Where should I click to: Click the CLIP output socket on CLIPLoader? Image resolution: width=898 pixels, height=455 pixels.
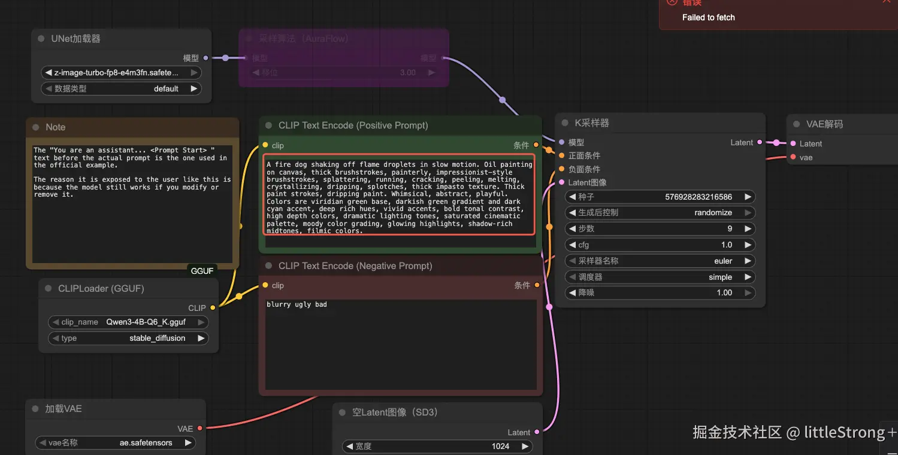pyautogui.click(x=212, y=308)
